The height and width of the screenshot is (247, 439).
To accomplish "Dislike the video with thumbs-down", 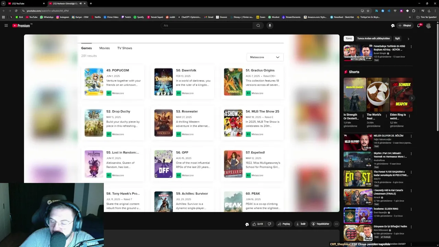I will [269, 224].
